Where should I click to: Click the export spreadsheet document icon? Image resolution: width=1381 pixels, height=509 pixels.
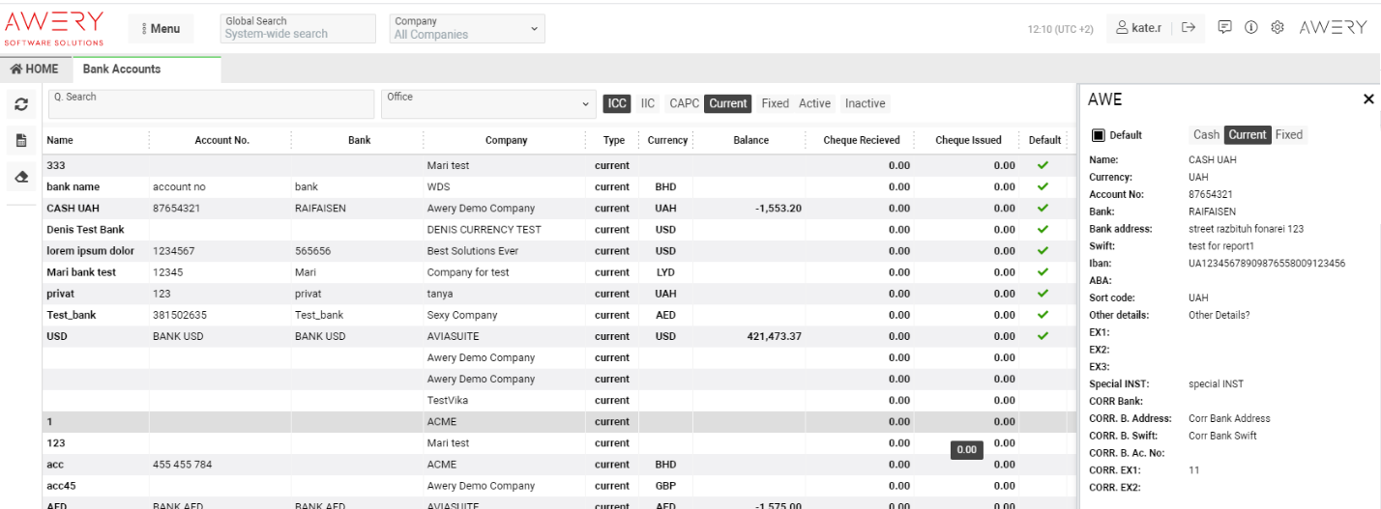(x=21, y=141)
